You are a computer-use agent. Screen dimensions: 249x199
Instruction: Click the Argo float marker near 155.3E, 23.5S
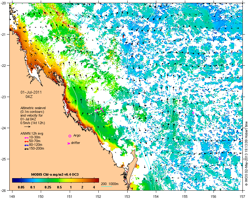click(x=193, y=113)
